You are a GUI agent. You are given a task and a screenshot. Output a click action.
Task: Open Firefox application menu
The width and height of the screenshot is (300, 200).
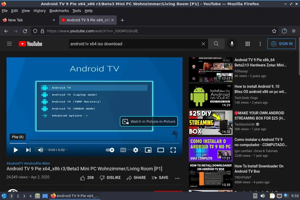294,31
